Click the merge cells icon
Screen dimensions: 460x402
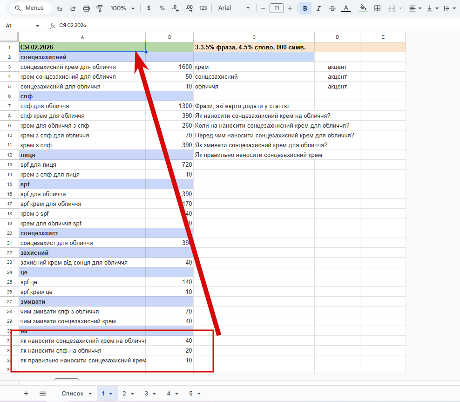(x=392, y=8)
